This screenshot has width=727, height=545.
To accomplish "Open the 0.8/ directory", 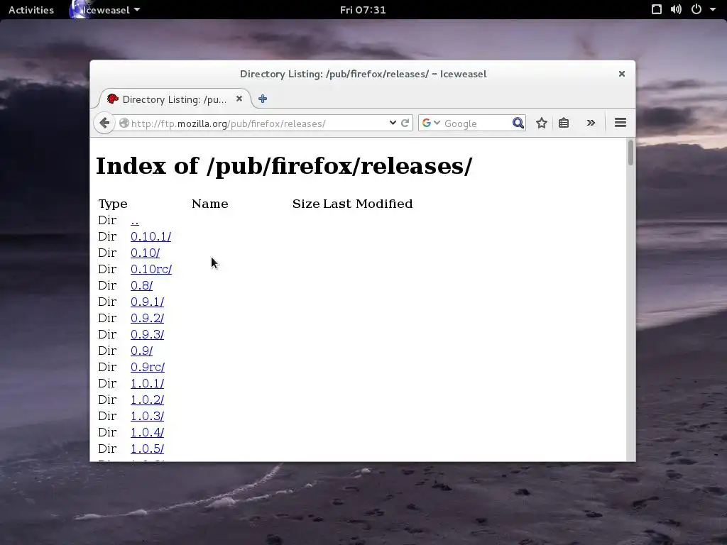I will (141, 285).
